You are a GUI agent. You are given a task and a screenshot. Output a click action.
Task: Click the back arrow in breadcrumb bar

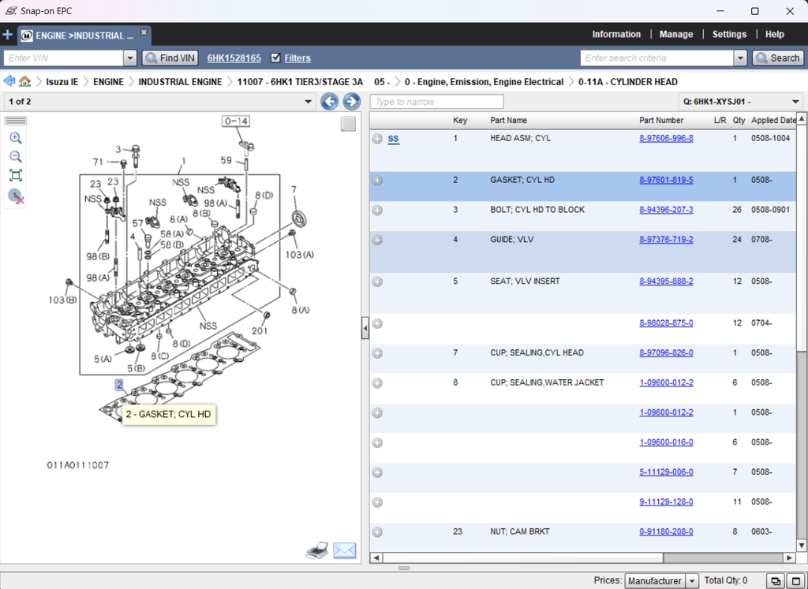[9, 81]
